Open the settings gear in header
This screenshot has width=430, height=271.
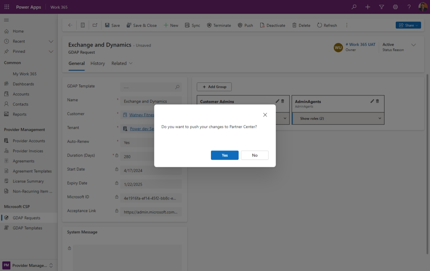pyautogui.click(x=395, y=7)
